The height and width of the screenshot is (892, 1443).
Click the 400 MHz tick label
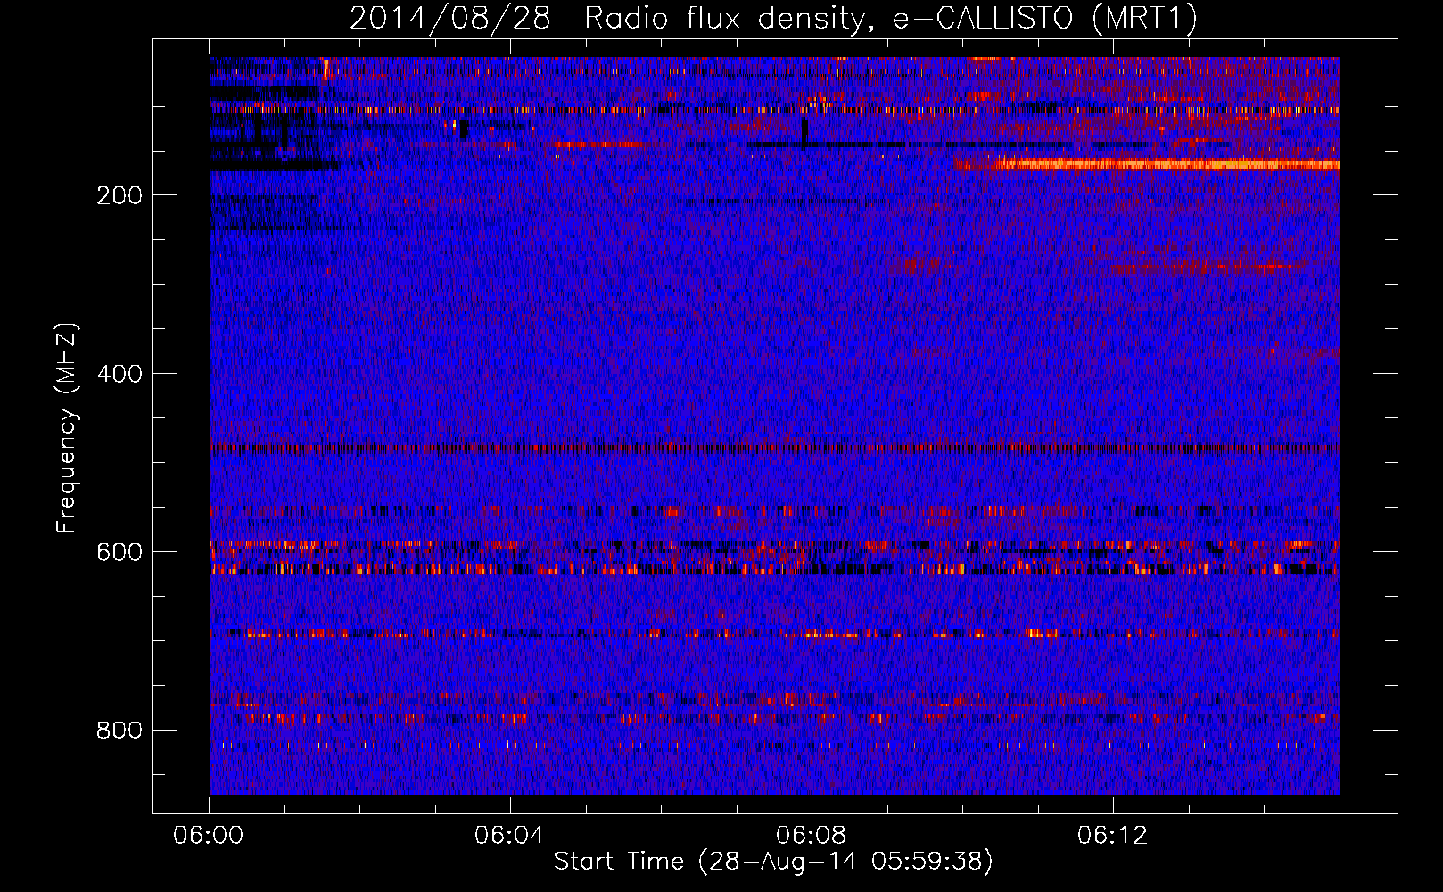pyautogui.click(x=120, y=374)
